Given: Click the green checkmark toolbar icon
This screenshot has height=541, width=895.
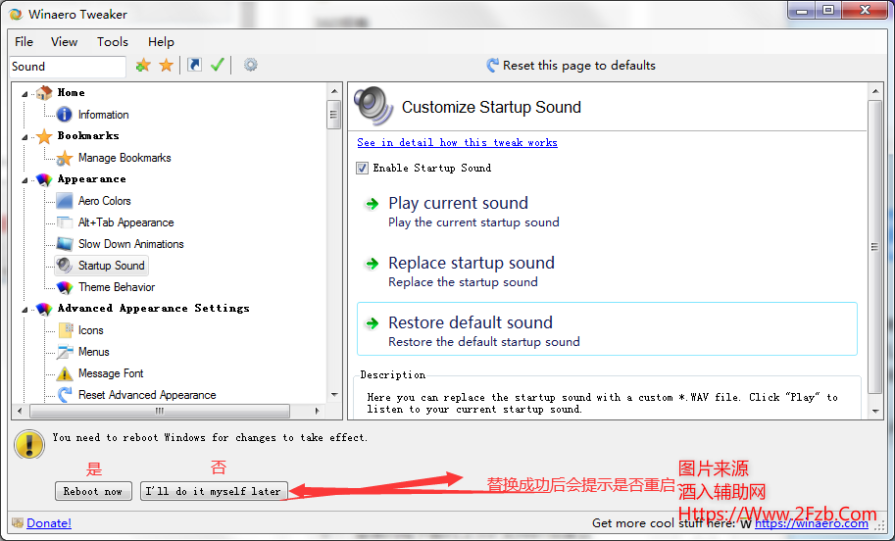Looking at the screenshot, I should pos(217,65).
